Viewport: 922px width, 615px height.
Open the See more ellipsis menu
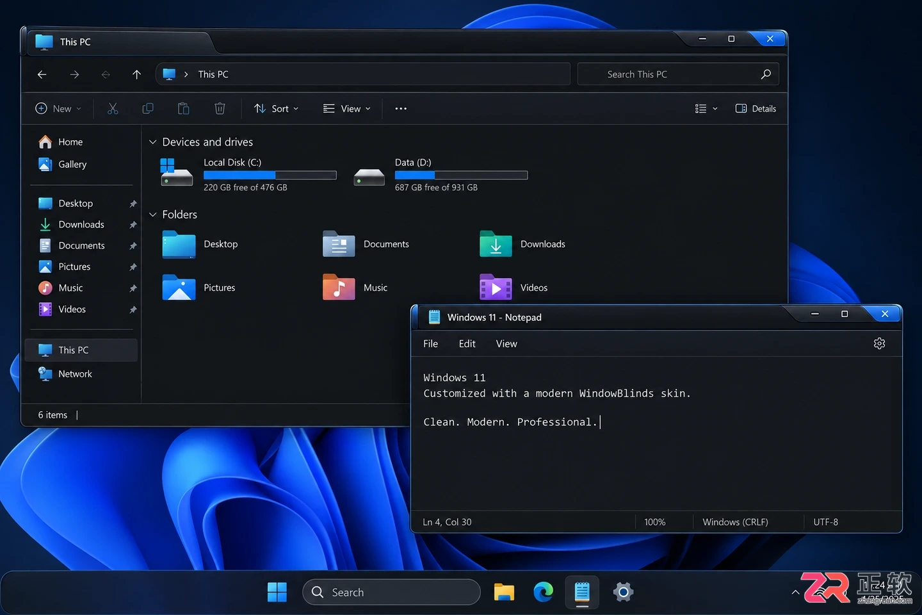click(401, 109)
